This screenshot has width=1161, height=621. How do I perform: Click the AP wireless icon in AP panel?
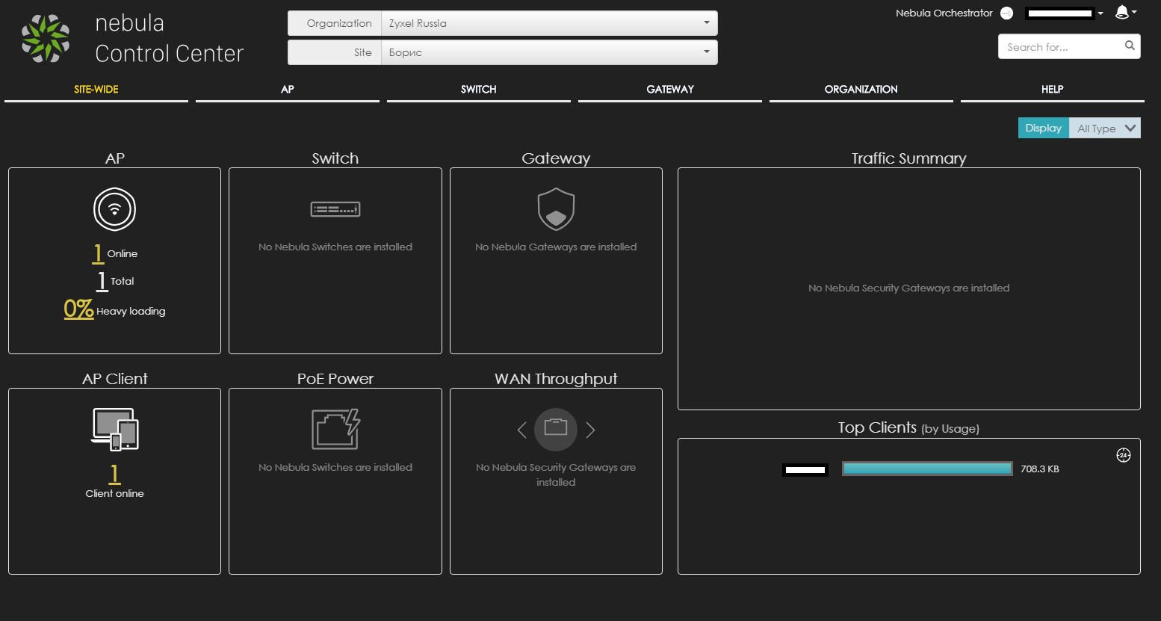(x=114, y=209)
